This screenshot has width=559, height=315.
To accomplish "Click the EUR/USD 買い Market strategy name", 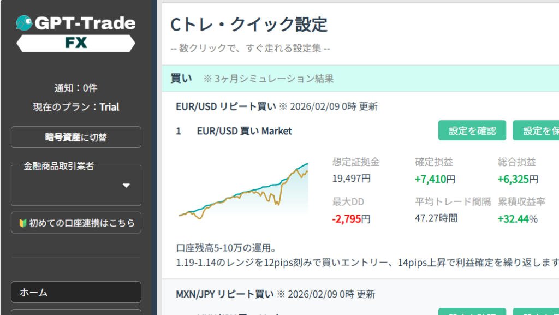I will click(x=244, y=131).
